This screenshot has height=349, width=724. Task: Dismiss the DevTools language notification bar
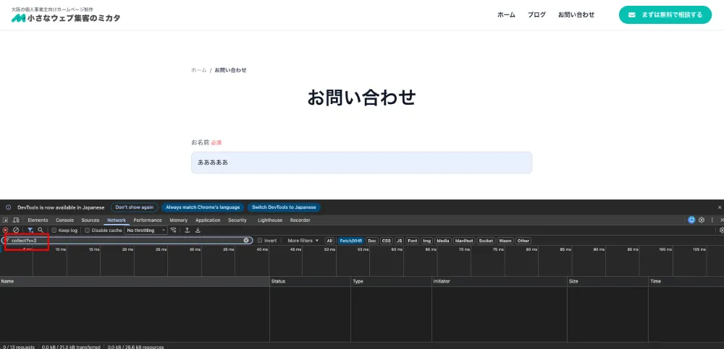(720, 207)
